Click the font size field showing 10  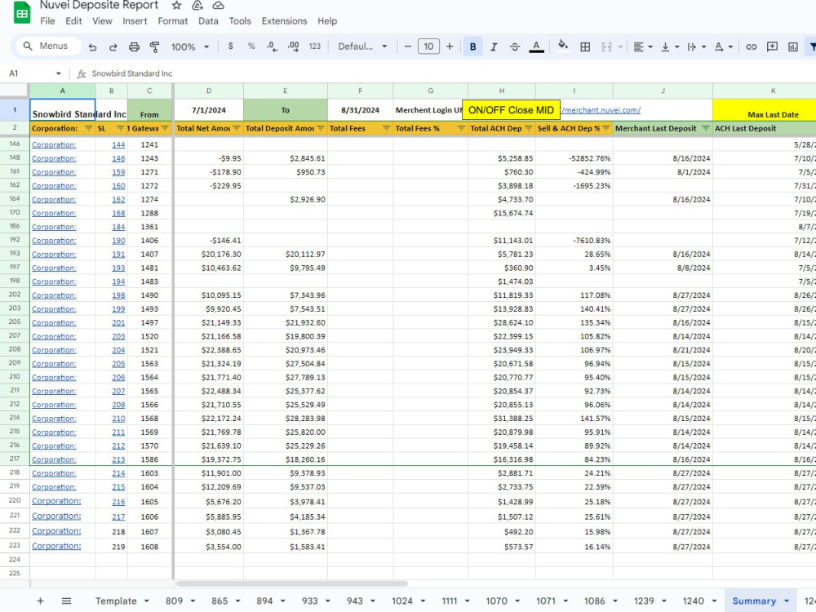[428, 47]
